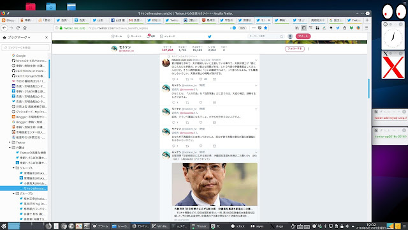Click the Twitter bird logo in header
This screenshot has width=408, height=230.
pyautogui.click(x=210, y=36)
